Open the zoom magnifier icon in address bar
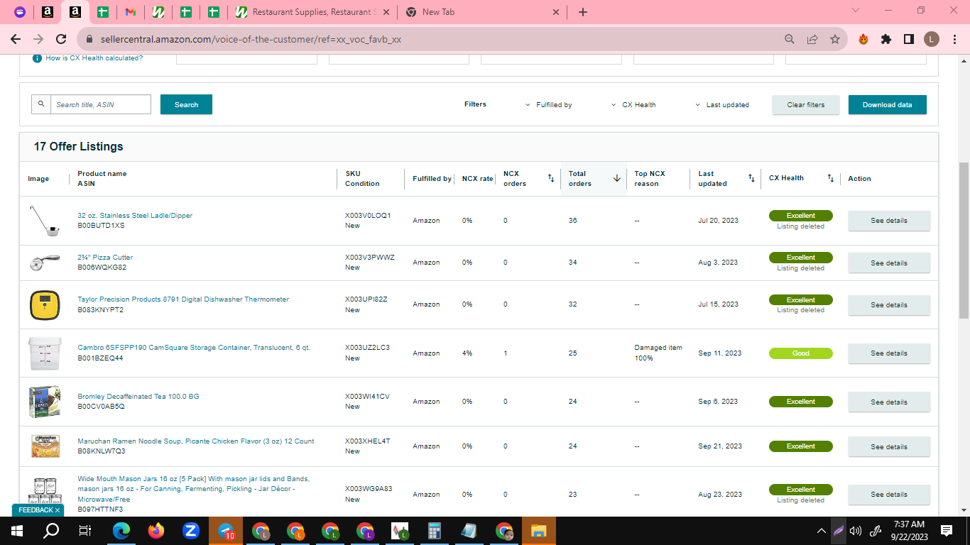 (x=790, y=40)
